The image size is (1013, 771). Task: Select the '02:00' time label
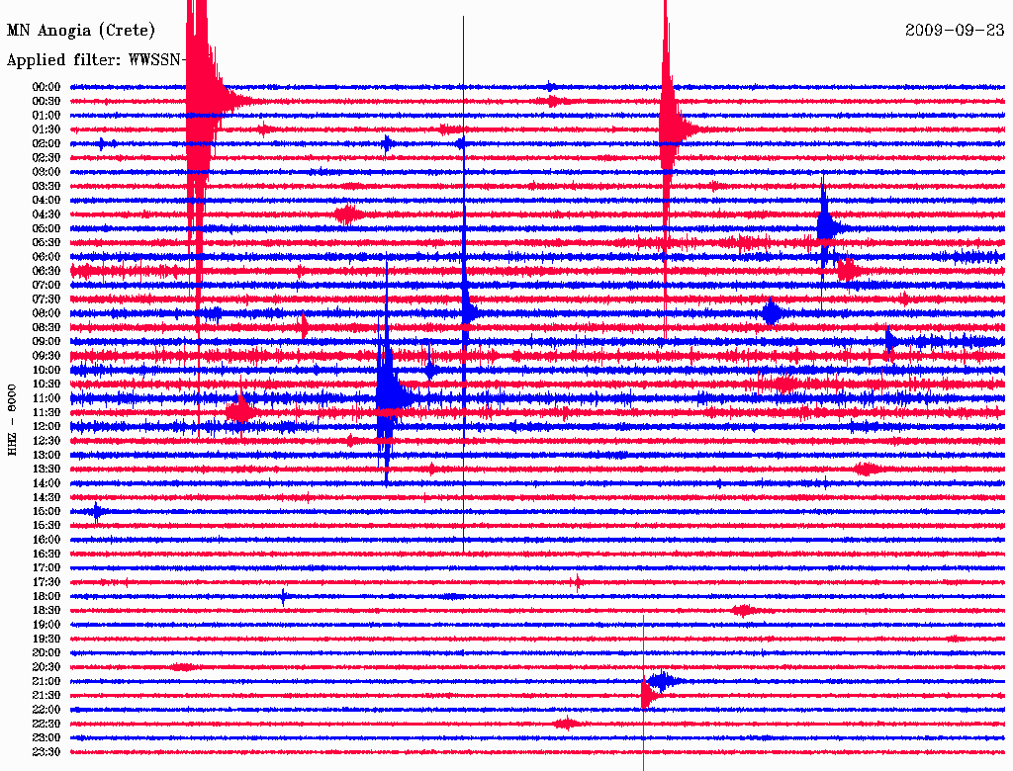[x=46, y=143]
